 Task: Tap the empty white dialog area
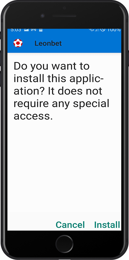click(x=64, y=169)
